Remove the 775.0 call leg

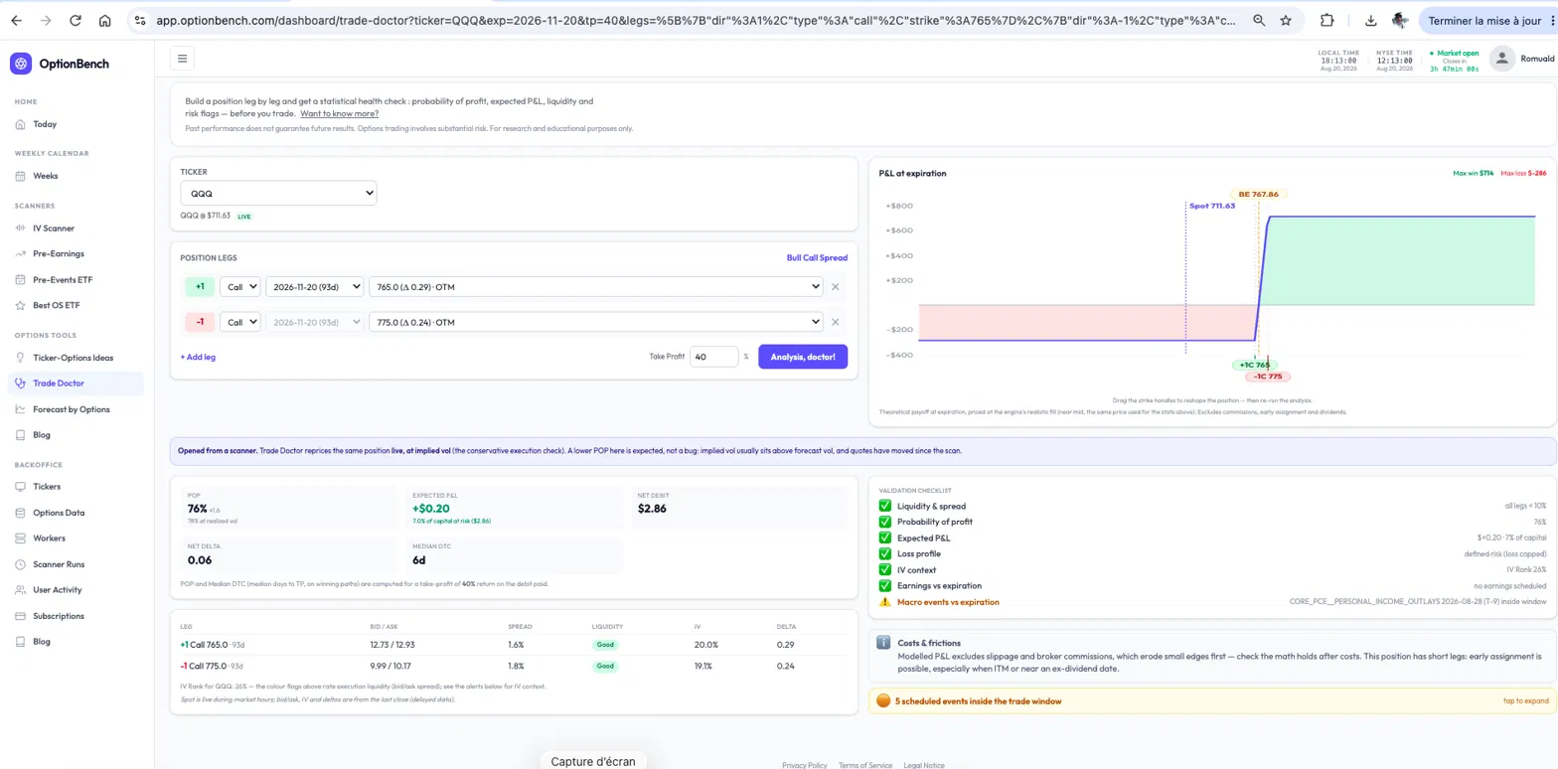pyautogui.click(x=835, y=322)
